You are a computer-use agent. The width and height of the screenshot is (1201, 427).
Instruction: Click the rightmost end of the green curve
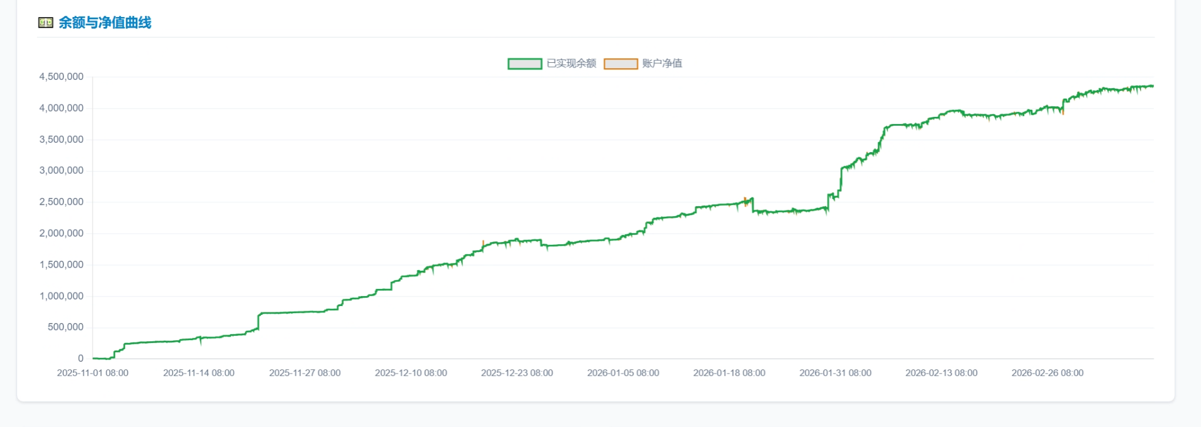click(x=1152, y=86)
